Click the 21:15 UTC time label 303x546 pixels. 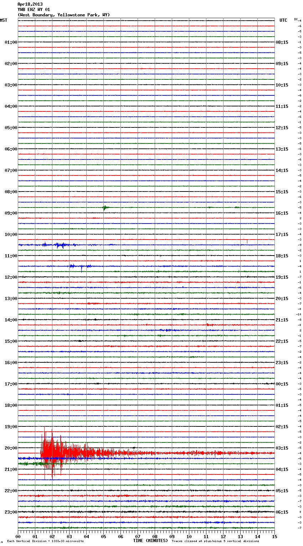point(282,320)
